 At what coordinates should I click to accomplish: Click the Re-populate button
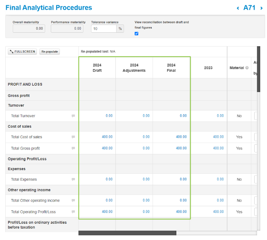[50, 51]
